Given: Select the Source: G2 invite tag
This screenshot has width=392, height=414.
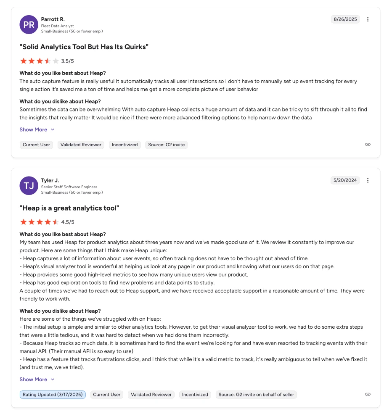Looking at the screenshot, I should coord(166,145).
